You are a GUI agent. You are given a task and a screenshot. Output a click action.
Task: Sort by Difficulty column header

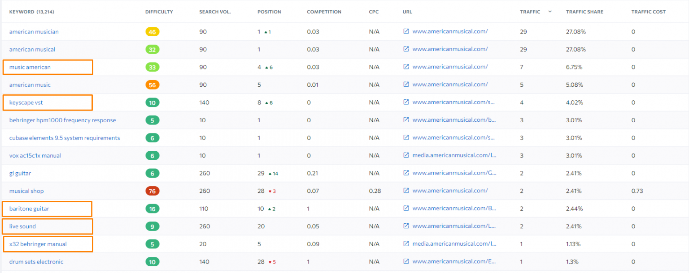pos(159,12)
